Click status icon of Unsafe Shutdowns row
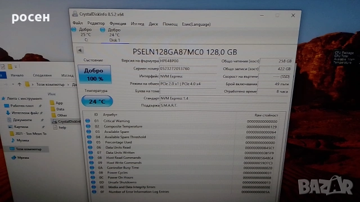Screen dimensions: 360x202 point(93,182)
